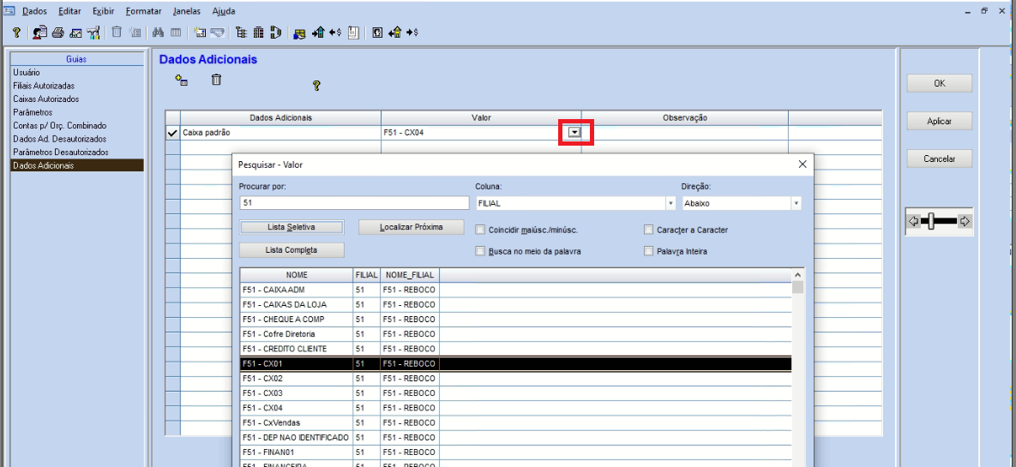
Task: Click the NOME column header
Action: [297, 274]
